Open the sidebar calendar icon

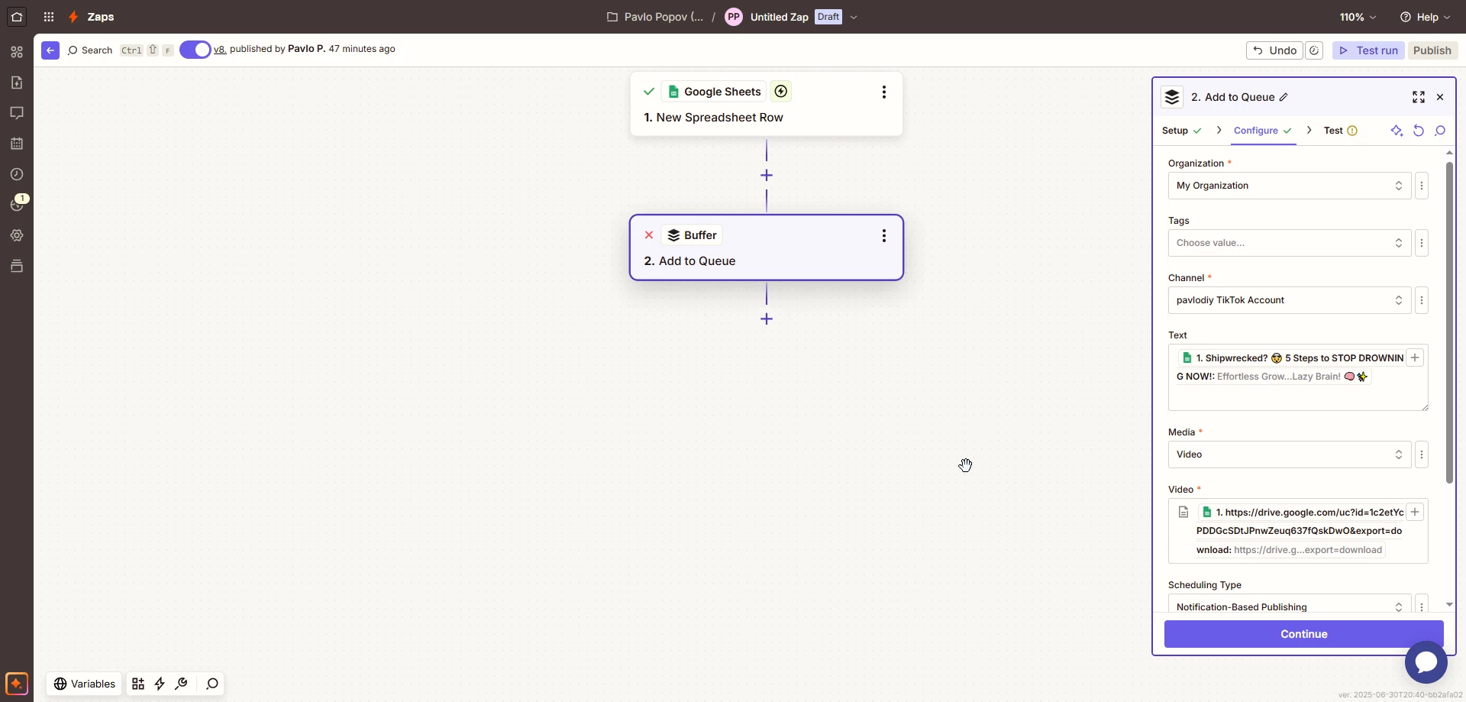tap(17, 144)
